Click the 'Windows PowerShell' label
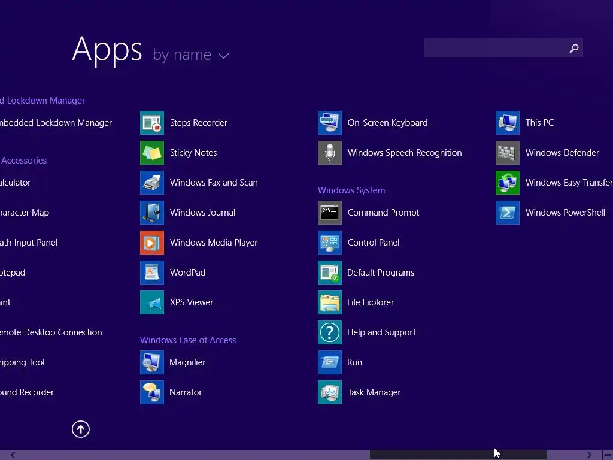613x460 pixels. click(565, 213)
